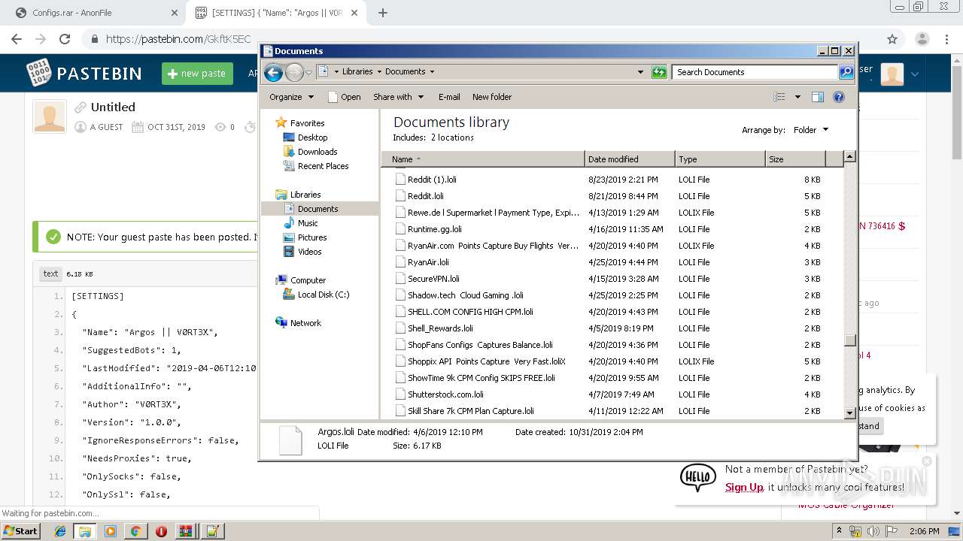
Task: Show the preview pane icon
Action: 818,97
